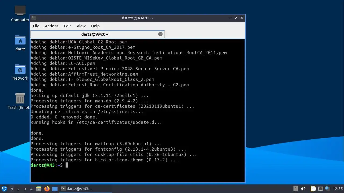Open the Actions menu
Viewport: 344px width, 193px height.
[52, 26]
